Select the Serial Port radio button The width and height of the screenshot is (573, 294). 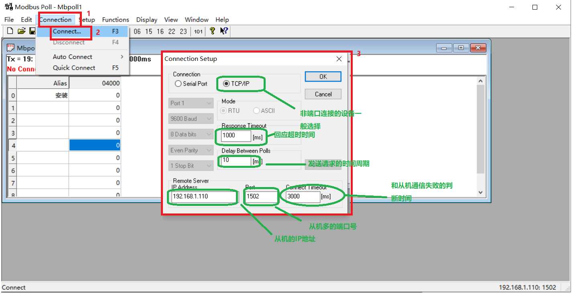tap(178, 84)
